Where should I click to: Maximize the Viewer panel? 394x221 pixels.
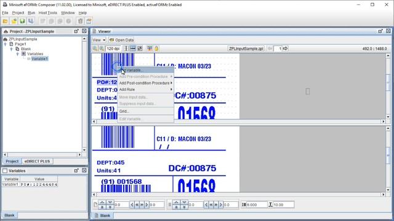tap(388, 31)
